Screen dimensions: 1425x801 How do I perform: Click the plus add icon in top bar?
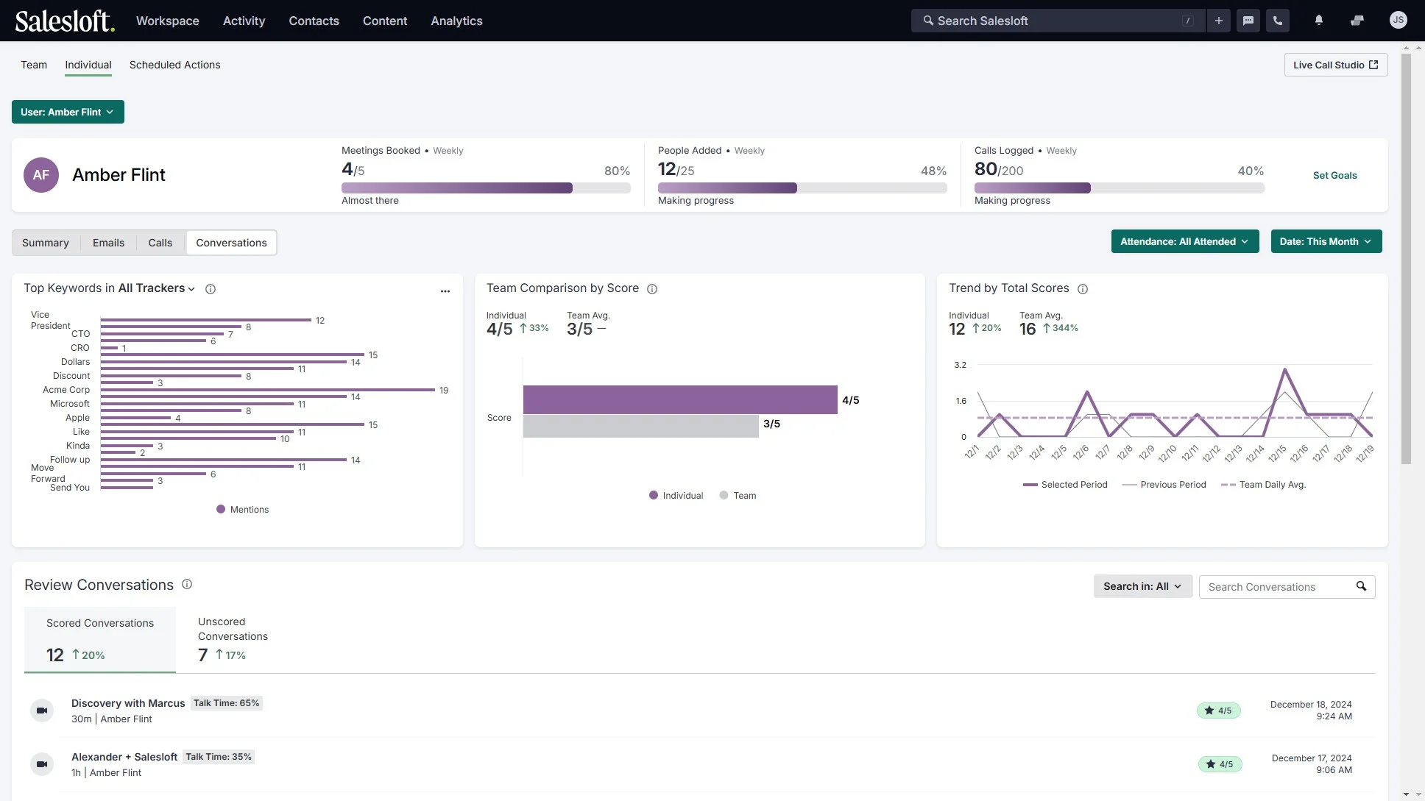tap(1219, 21)
